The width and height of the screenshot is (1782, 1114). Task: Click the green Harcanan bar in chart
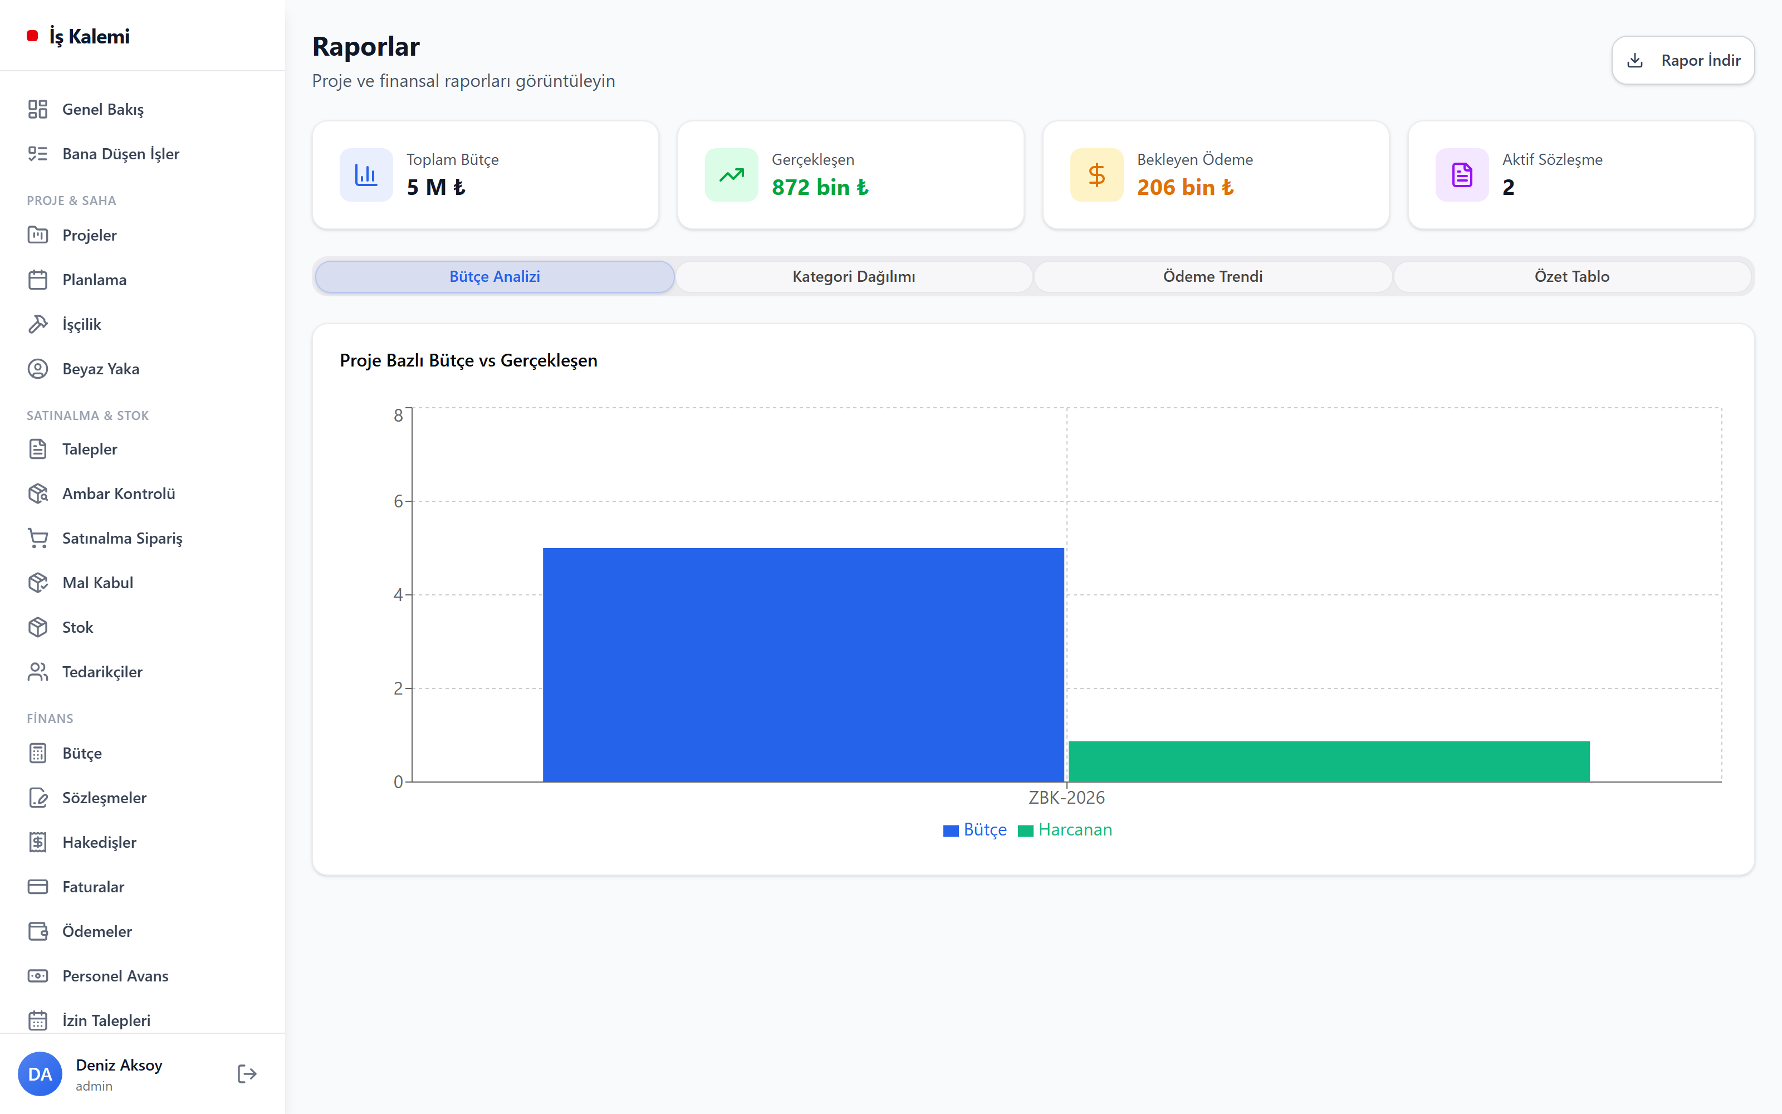[1329, 761]
